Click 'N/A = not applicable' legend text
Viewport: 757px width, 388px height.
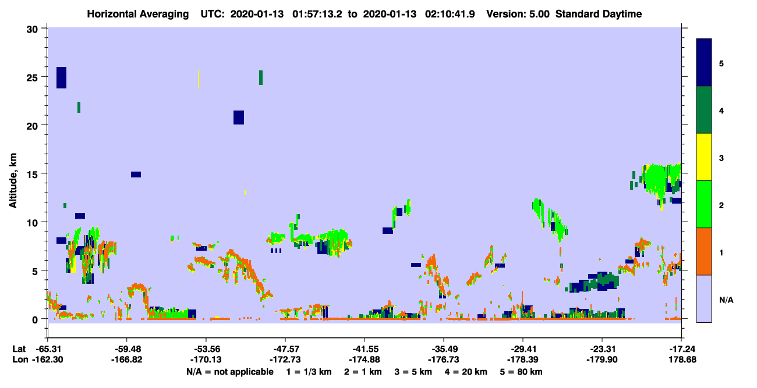click(x=230, y=372)
